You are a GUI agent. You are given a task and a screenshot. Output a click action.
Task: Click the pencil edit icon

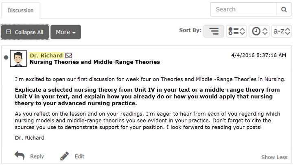click(x=64, y=156)
